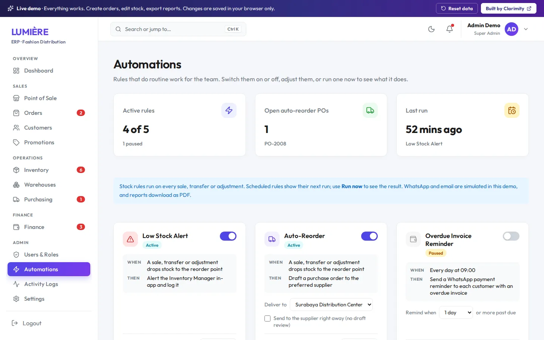Go to Orders in sidebar

pos(49,113)
